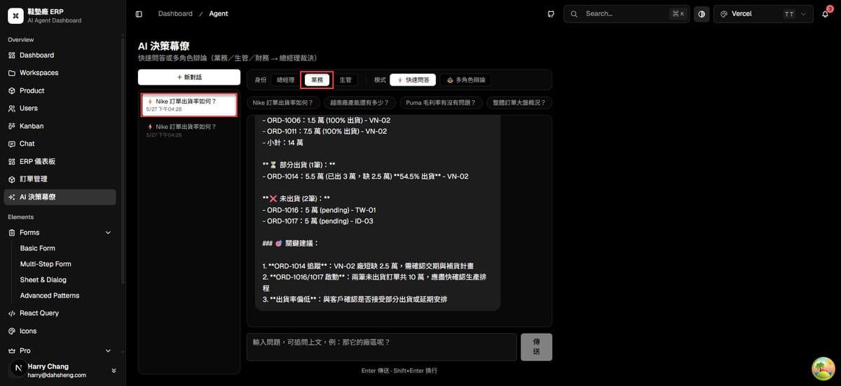Screen dimensions: 841x386
Task: Open Dashboard in the sidebar
Action: tap(60, 55)
